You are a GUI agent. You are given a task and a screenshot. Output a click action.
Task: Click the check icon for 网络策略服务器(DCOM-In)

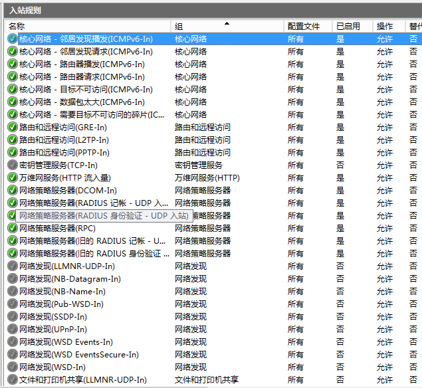pyautogui.click(x=13, y=190)
